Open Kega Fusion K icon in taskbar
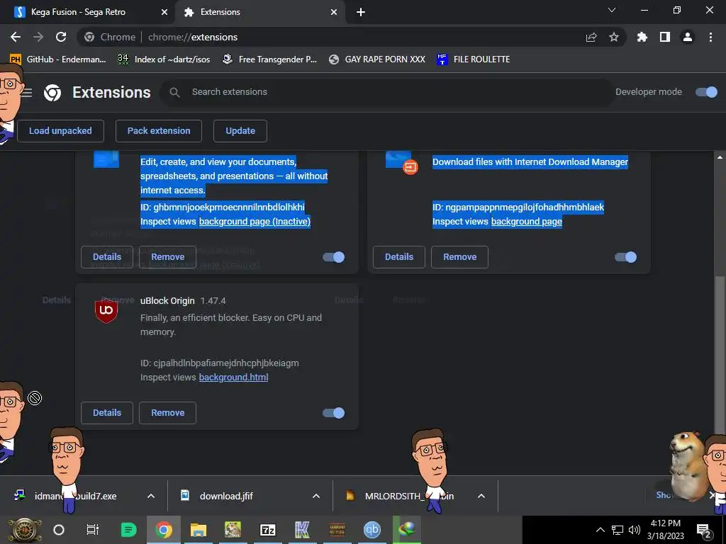The width and height of the screenshot is (726, 544). point(302,530)
